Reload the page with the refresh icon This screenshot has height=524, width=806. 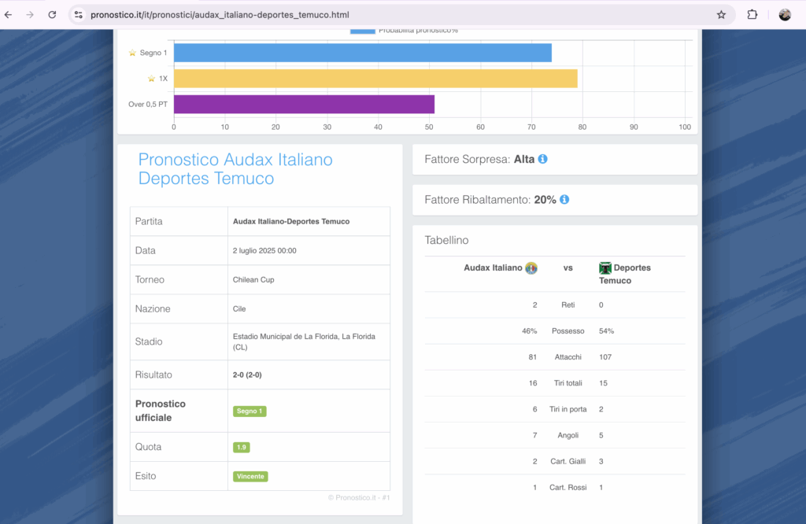(x=52, y=15)
